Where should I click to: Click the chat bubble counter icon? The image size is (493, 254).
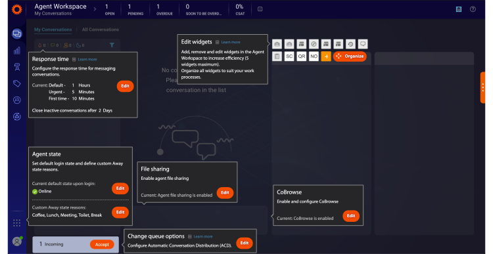[55, 45]
